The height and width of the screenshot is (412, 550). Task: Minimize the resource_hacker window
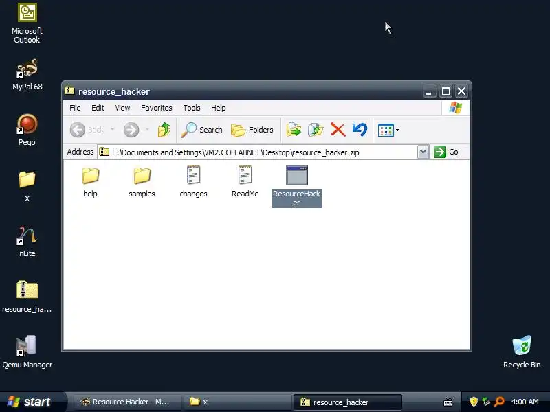428,91
